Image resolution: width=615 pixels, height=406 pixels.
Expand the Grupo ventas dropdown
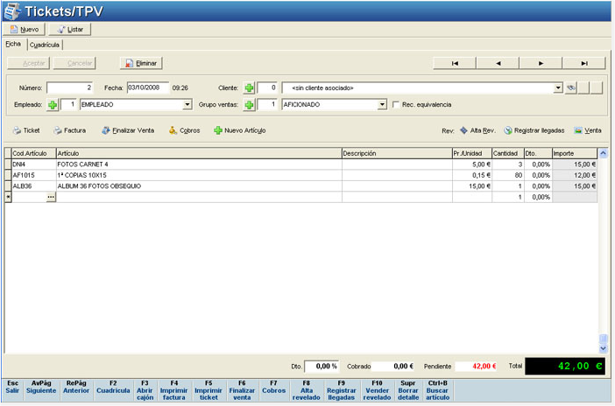(x=382, y=105)
